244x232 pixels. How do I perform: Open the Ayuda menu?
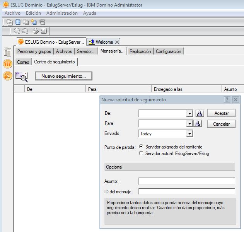tap(90, 13)
